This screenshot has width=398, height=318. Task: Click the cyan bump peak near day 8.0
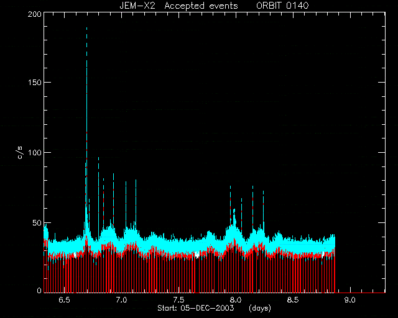[x=234, y=210]
